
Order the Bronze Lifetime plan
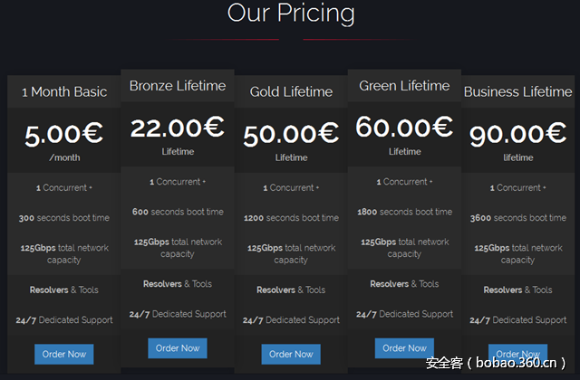click(178, 347)
